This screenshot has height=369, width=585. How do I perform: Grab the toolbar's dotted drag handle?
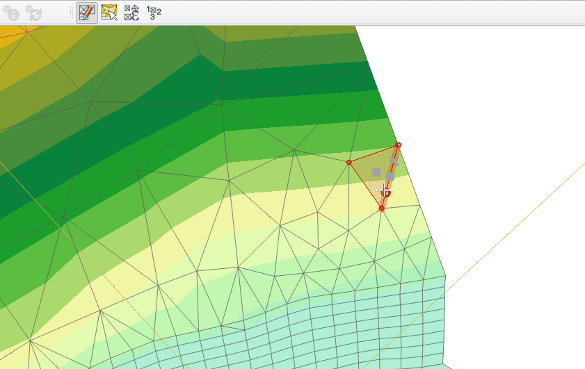(x=70, y=12)
